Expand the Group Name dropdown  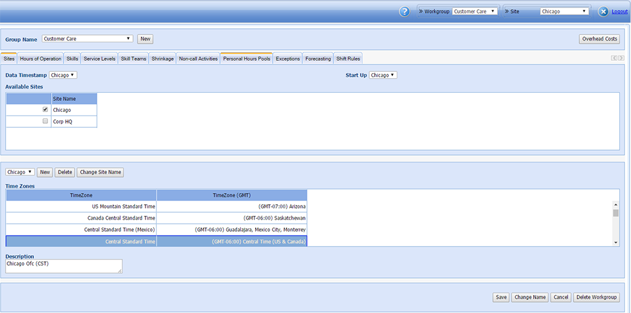[88, 39]
